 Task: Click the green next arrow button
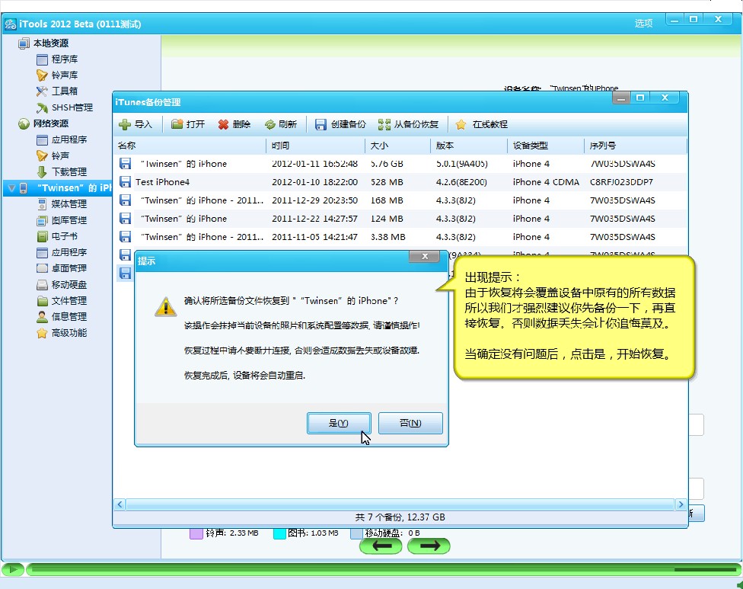tap(429, 546)
